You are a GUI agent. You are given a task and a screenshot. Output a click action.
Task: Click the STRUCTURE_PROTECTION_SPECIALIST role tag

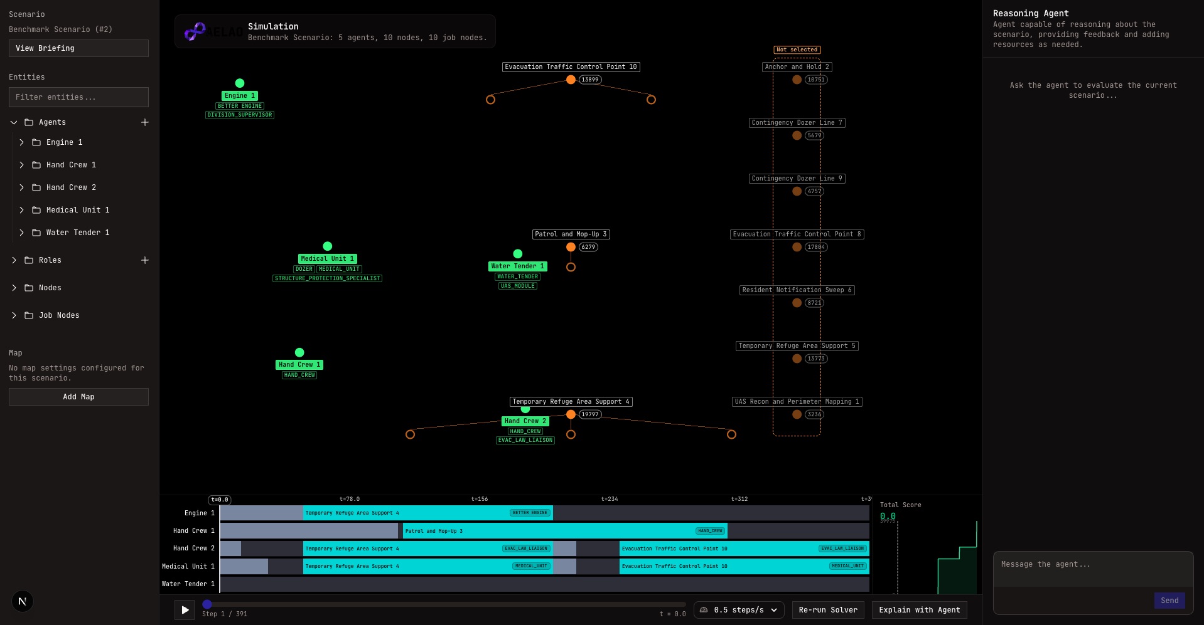coord(328,278)
